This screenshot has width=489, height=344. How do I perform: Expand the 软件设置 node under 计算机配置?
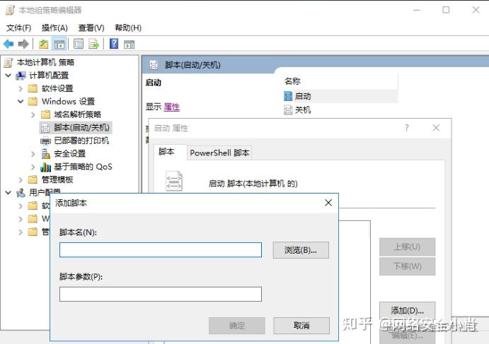[21, 89]
